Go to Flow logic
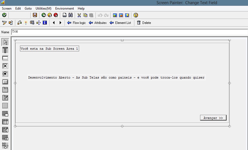 76,23
